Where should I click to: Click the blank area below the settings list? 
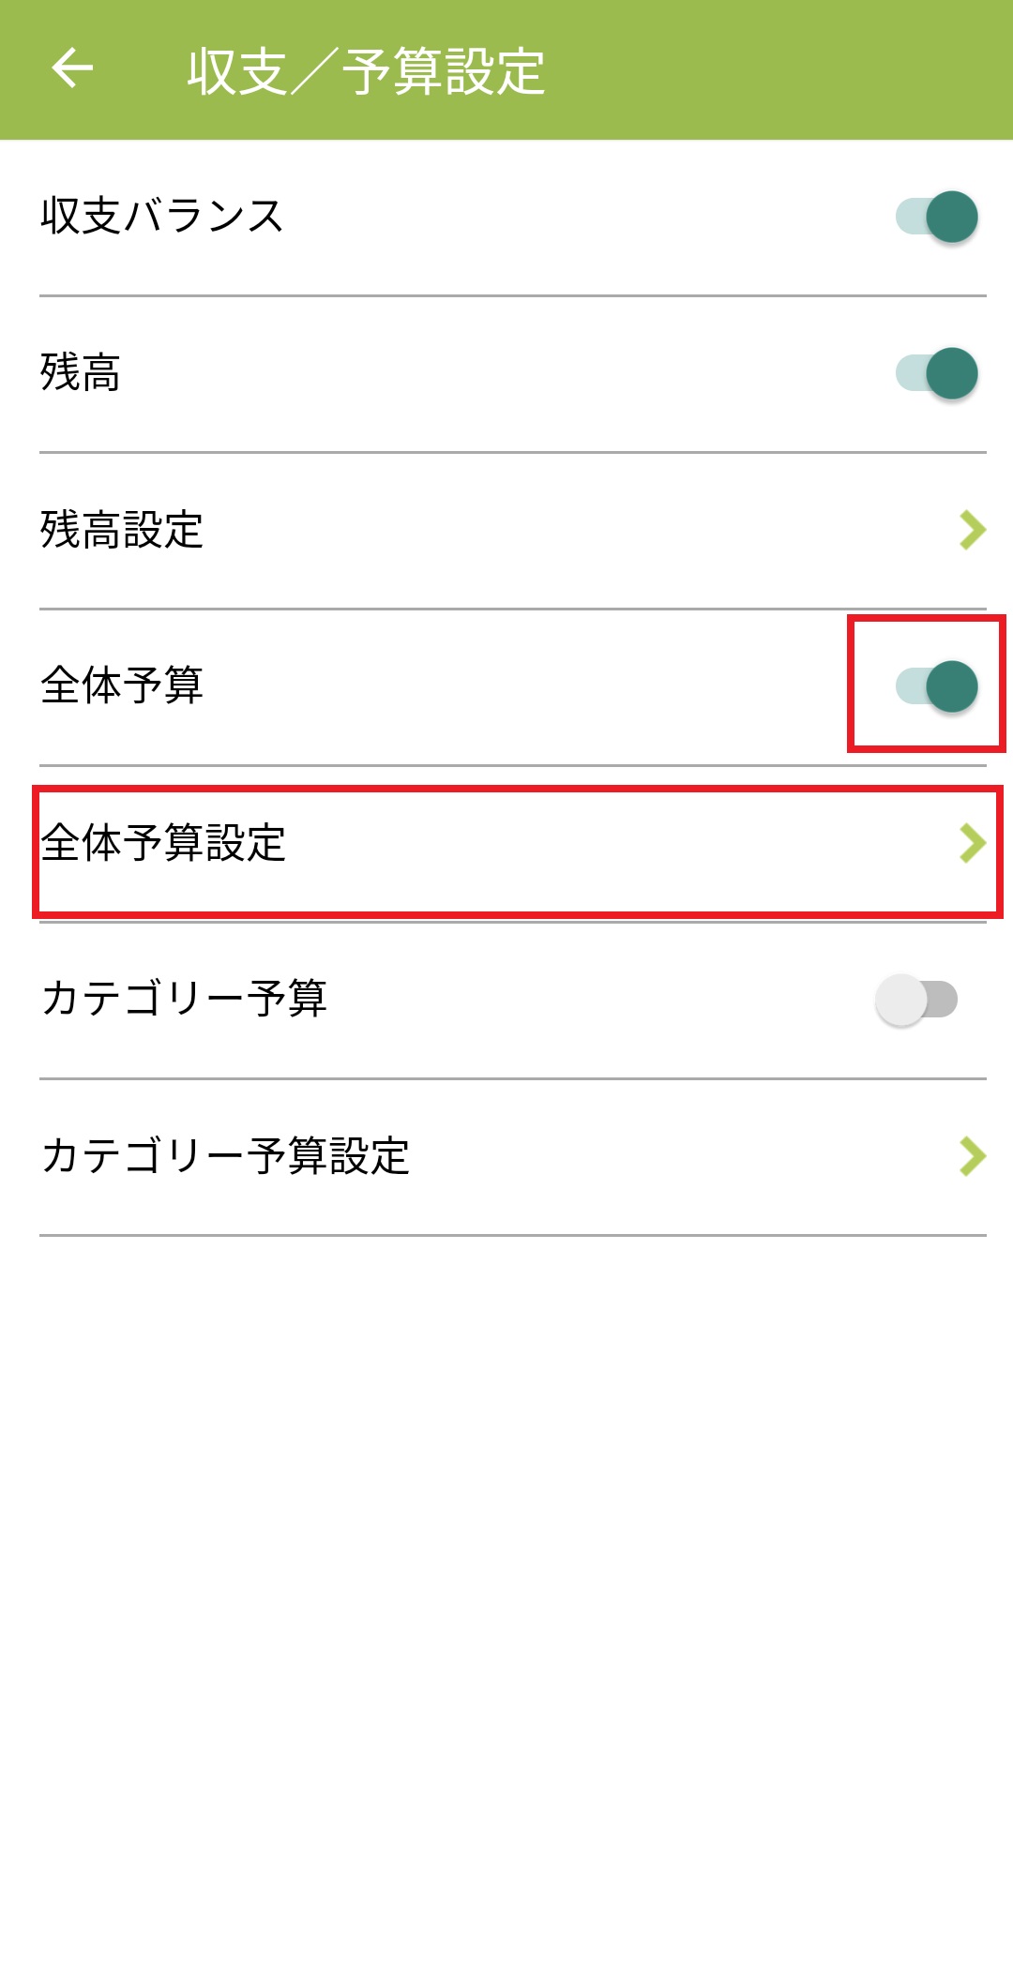pos(506,1594)
